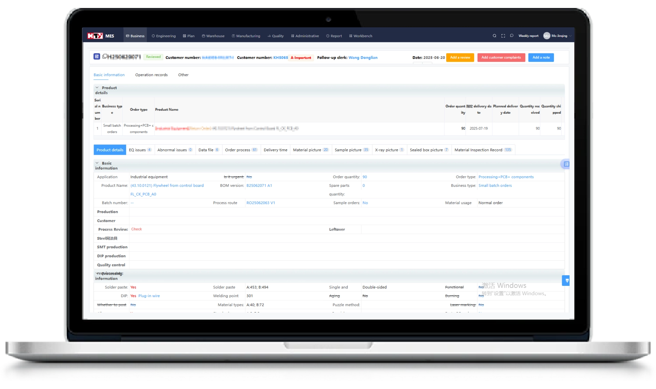Toggle fullscreen mode icon
The width and height of the screenshot is (656, 389).
click(x=503, y=36)
